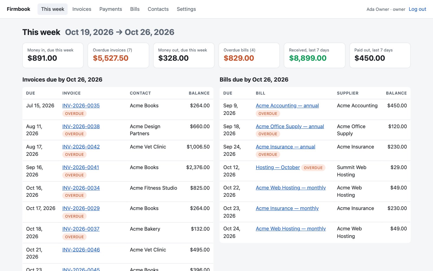Click the INVOICE column header

tap(71, 93)
